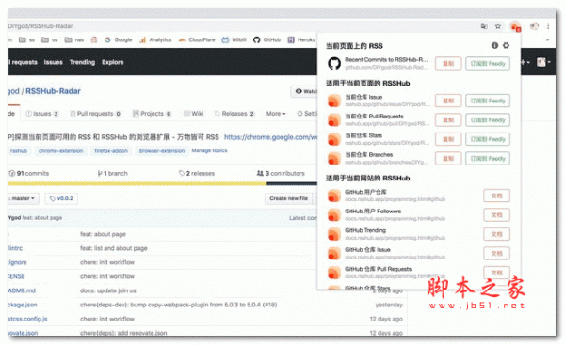The height and width of the screenshot is (345, 565).
Task: Open the Google bookmark
Action: (119, 39)
